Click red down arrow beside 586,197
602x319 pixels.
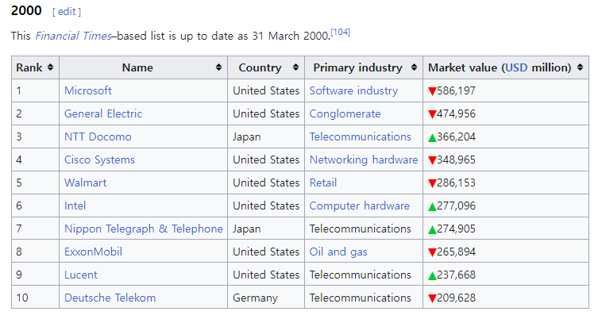click(x=432, y=91)
